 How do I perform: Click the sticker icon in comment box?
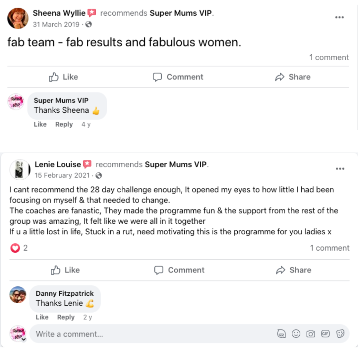pos(340,334)
